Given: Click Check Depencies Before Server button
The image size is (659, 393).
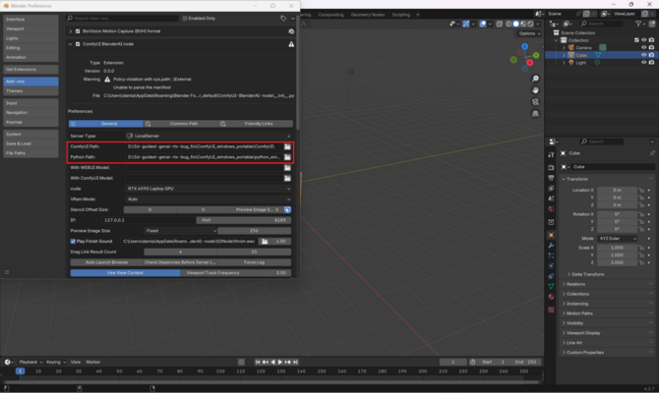Looking at the screenshot, I should (x=180, y=262).
